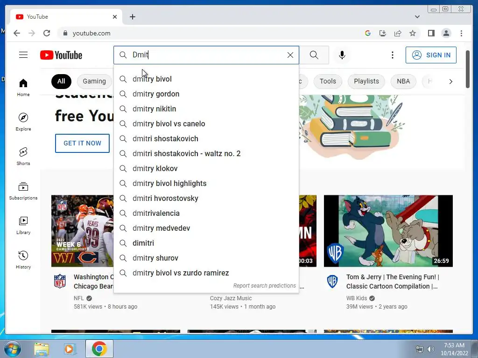This screenshot has width=478, height=358.
Task: Open the Chrome profile avatar
Action: point(446,33)
